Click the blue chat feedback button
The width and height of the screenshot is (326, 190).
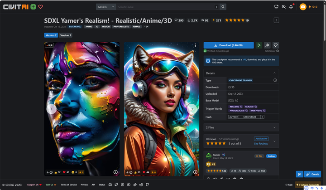pyautogui.click(x=299, y=174)
